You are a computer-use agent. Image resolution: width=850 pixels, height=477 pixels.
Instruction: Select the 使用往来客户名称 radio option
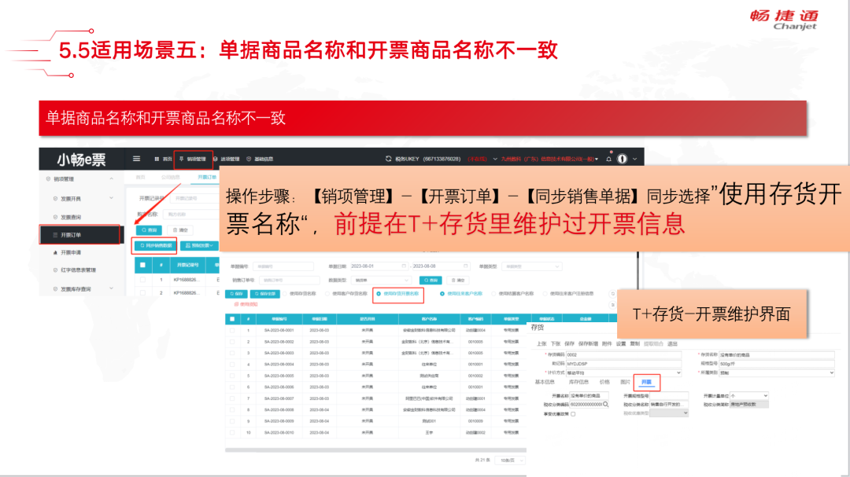(442, 293)
